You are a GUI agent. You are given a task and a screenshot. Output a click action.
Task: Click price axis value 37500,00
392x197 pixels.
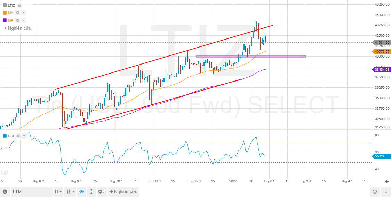point(383,77)
